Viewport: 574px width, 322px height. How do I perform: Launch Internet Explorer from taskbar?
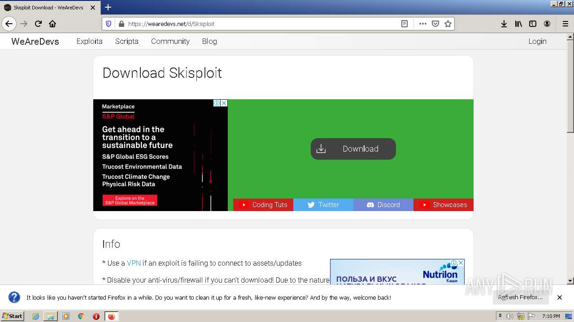35,316
